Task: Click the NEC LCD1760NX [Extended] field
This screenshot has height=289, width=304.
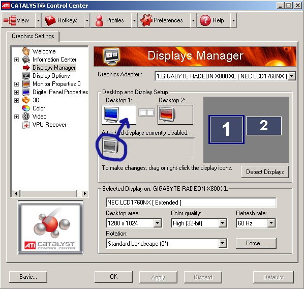Action: point(191,203)
